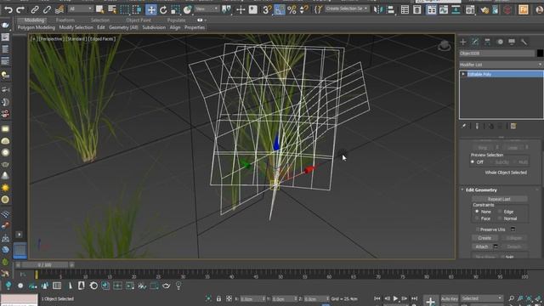Viewport: 544px width, 306px height.
Task: Click the Attach button
Action: pyautogui.click(x=482, y=246)
